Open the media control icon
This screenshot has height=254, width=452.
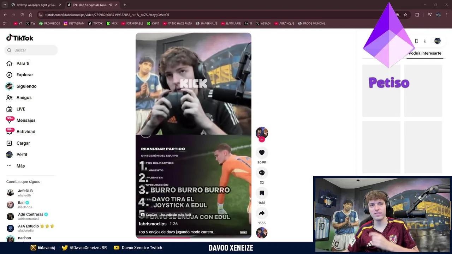[430, 15]
